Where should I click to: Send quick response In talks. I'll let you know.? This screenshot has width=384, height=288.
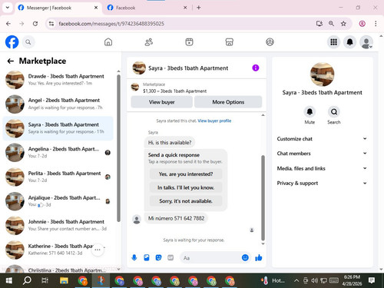coord(186,187)
